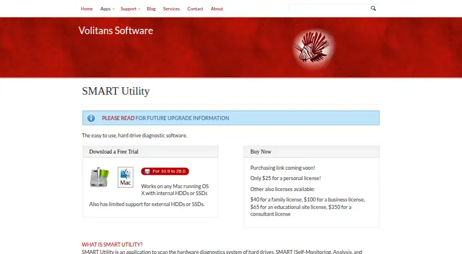This screenshot has width=462, height=254.
Task: Click the Volitans Software site title
Action: [x=116, y=31]
